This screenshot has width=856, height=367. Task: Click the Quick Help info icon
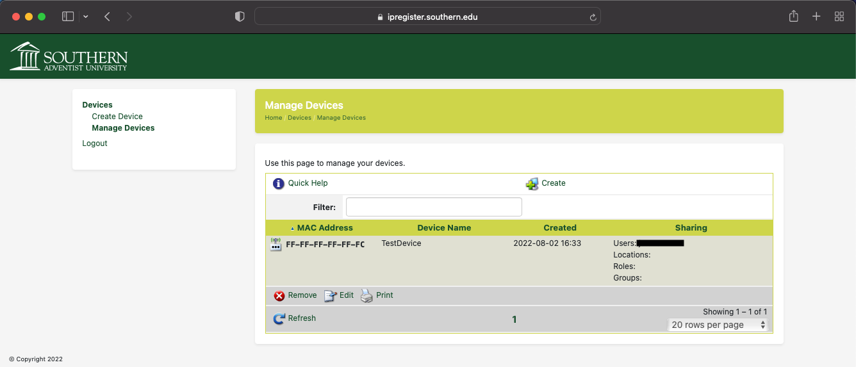[278, 184]
